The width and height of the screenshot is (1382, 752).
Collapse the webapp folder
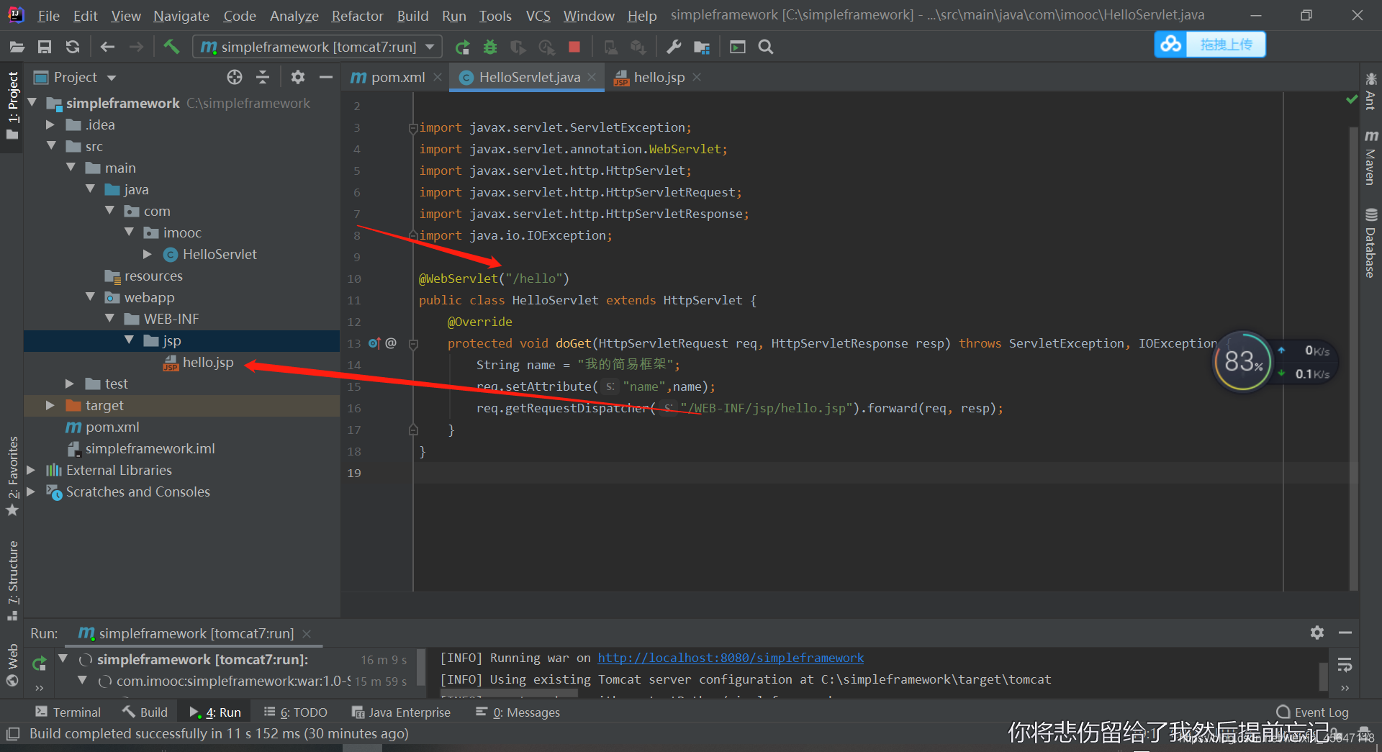(x=90, y=297)
